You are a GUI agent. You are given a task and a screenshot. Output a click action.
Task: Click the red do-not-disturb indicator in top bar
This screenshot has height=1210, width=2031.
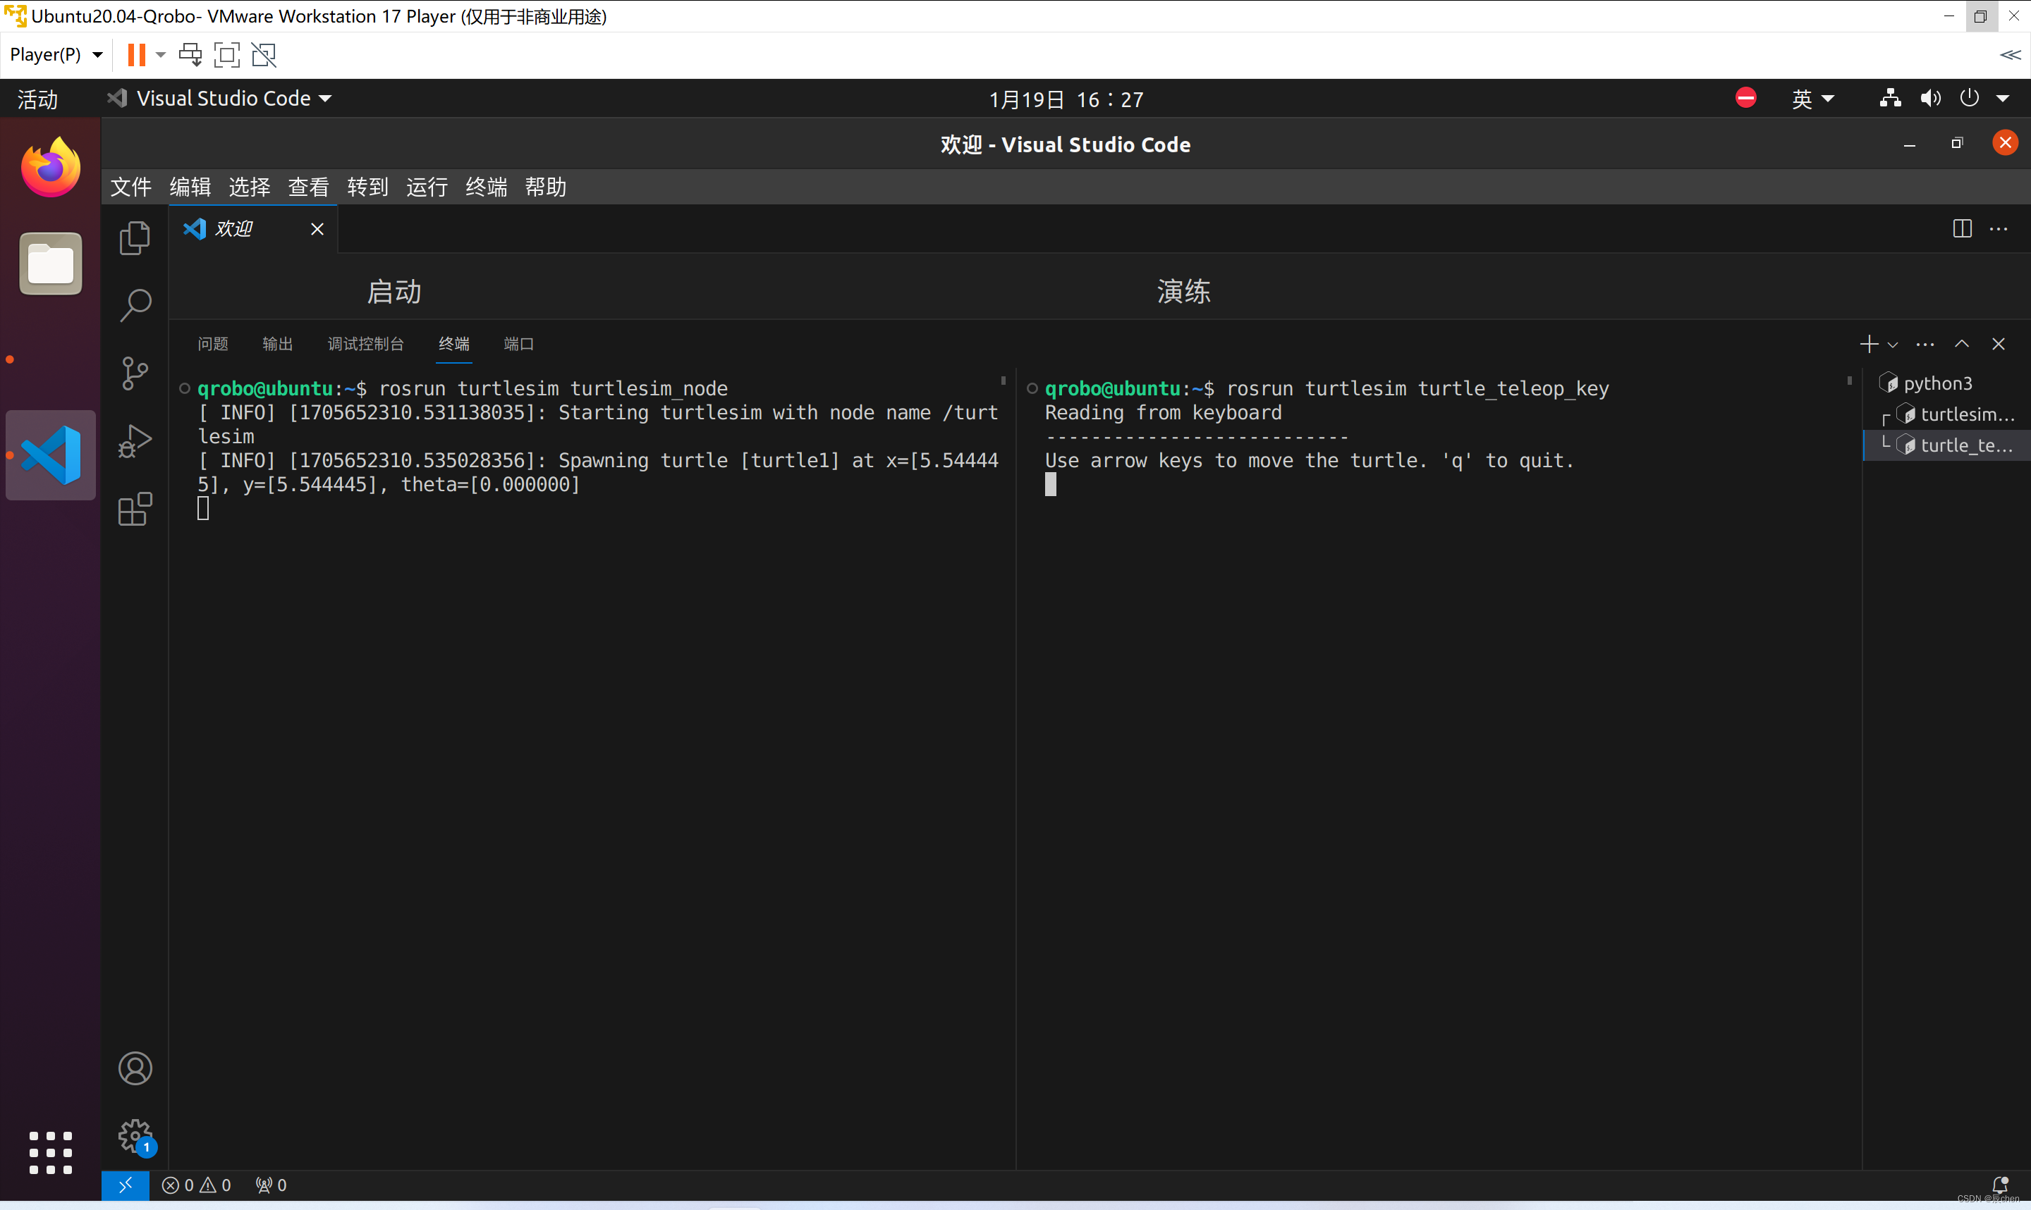1745,98
